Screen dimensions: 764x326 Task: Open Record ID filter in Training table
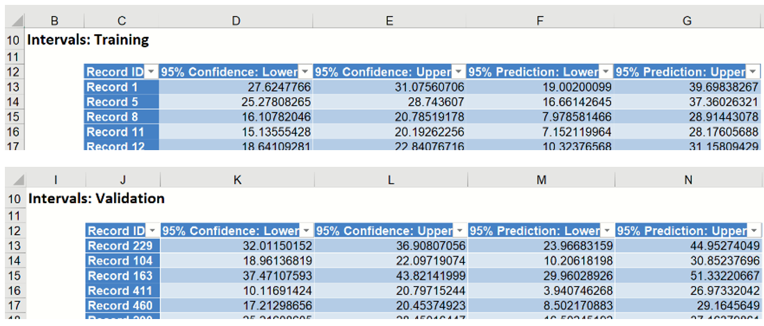151,72
